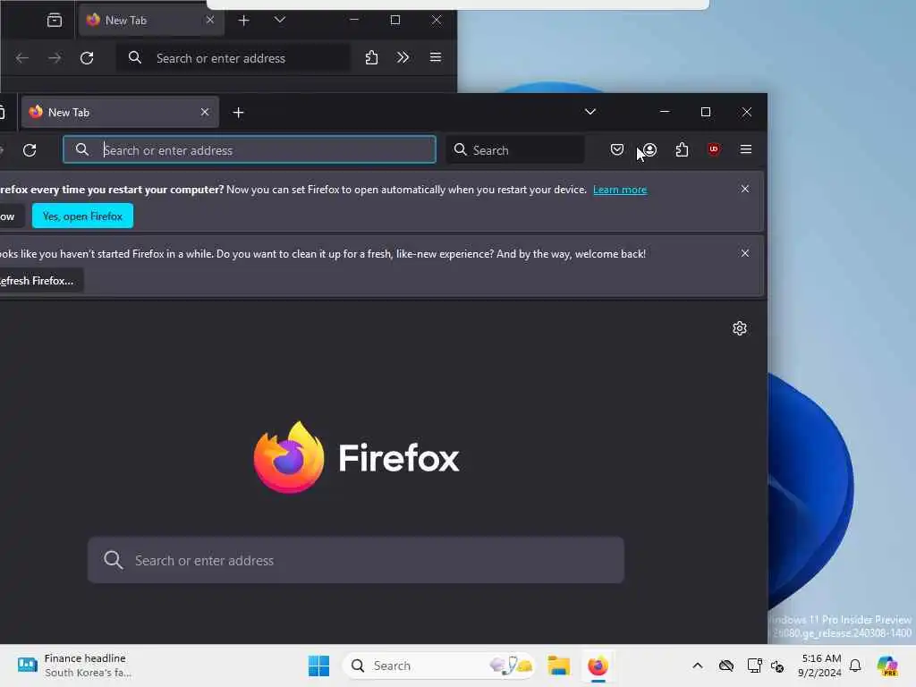Select New Tab in back Firefox window
Viewport: 916px width, 687px height.
pos(150,21)
